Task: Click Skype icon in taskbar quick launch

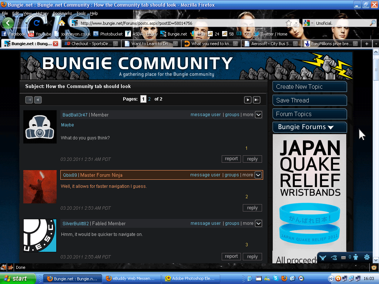Action: [x=275, y=278]
